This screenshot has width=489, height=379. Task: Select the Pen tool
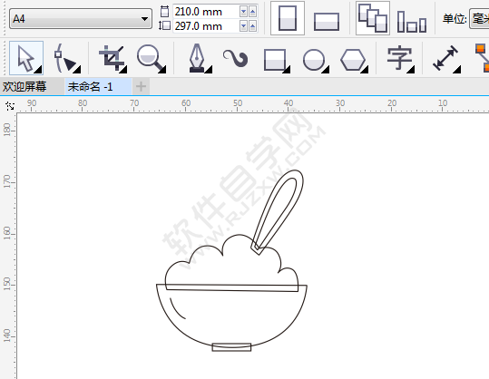199,59
